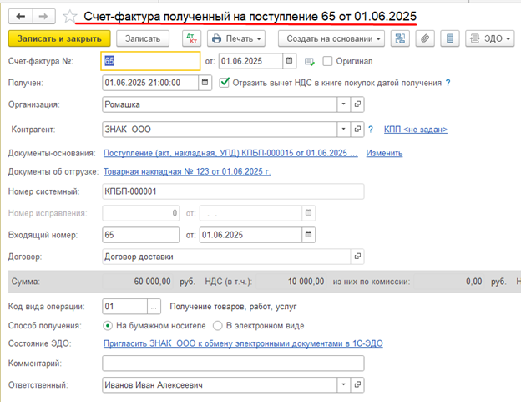Open Ответственный employee record card
Screen dimensions: 521x402
point(357,384)
